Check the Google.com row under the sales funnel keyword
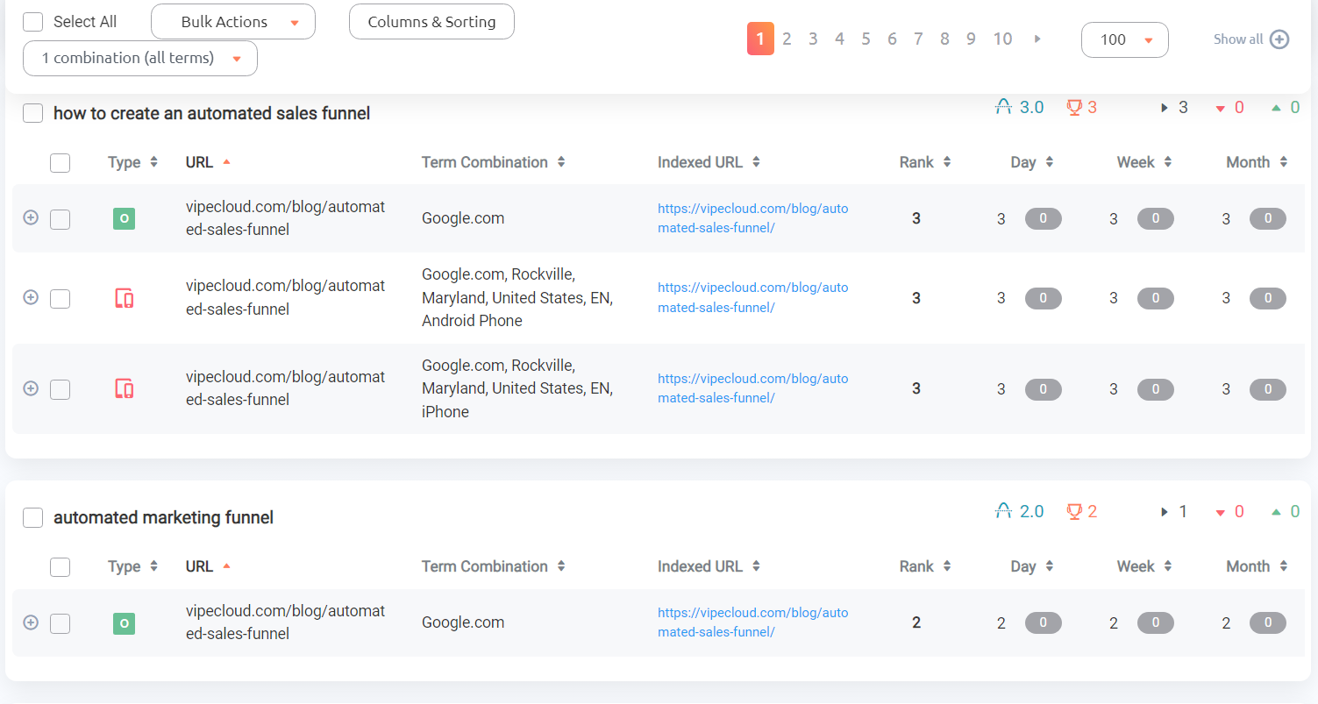 (x=61, y=219)
